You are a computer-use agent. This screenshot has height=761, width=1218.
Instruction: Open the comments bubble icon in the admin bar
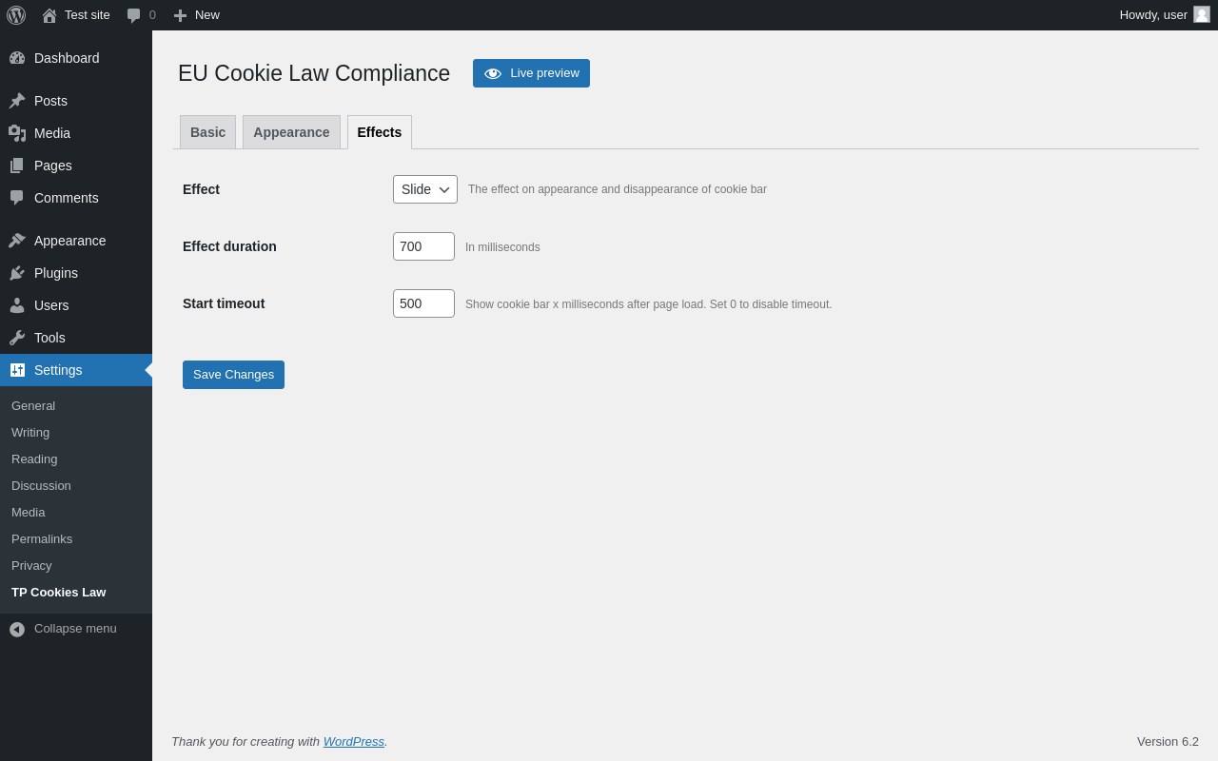pyautogui.click(x=134, y=15)
